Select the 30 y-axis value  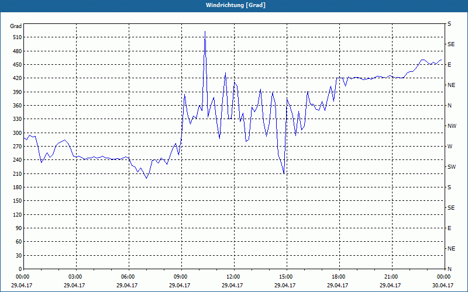(x=19, y=256)
